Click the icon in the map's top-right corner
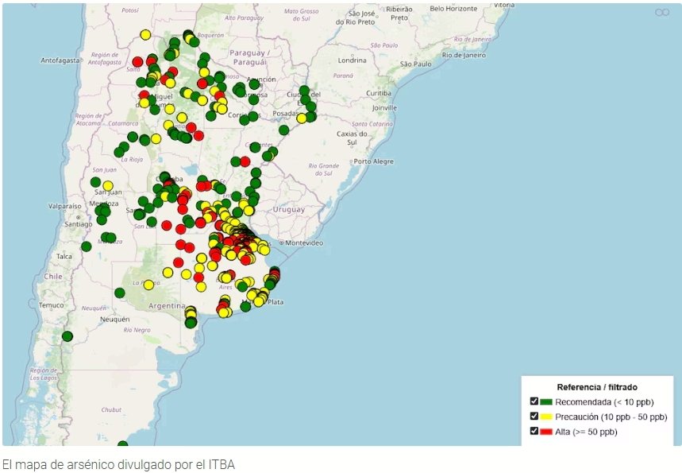 click(661, 12)
